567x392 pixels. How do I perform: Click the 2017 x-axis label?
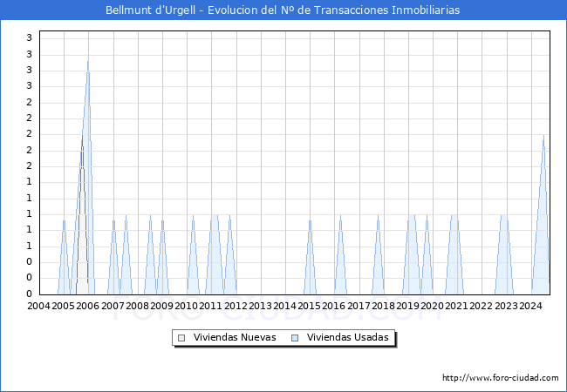click(x=359, y=306)
